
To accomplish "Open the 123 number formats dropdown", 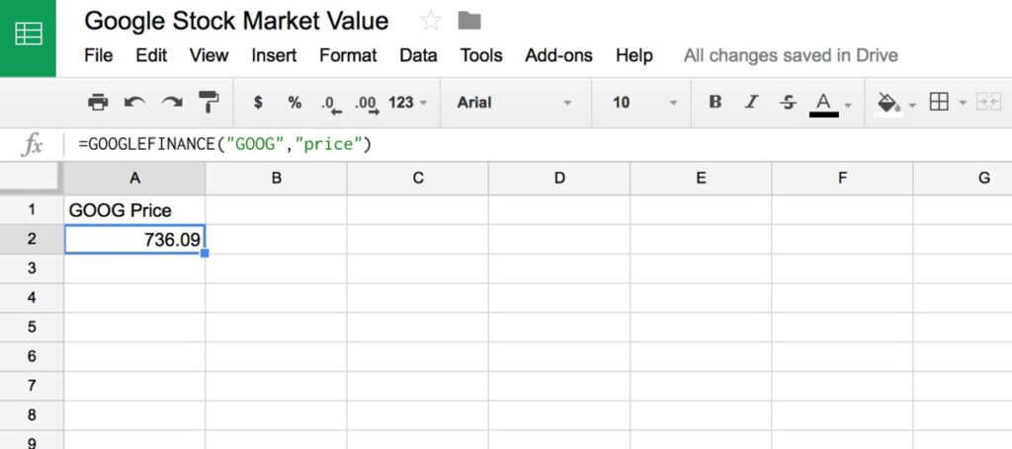I will (x=408, y=102).
